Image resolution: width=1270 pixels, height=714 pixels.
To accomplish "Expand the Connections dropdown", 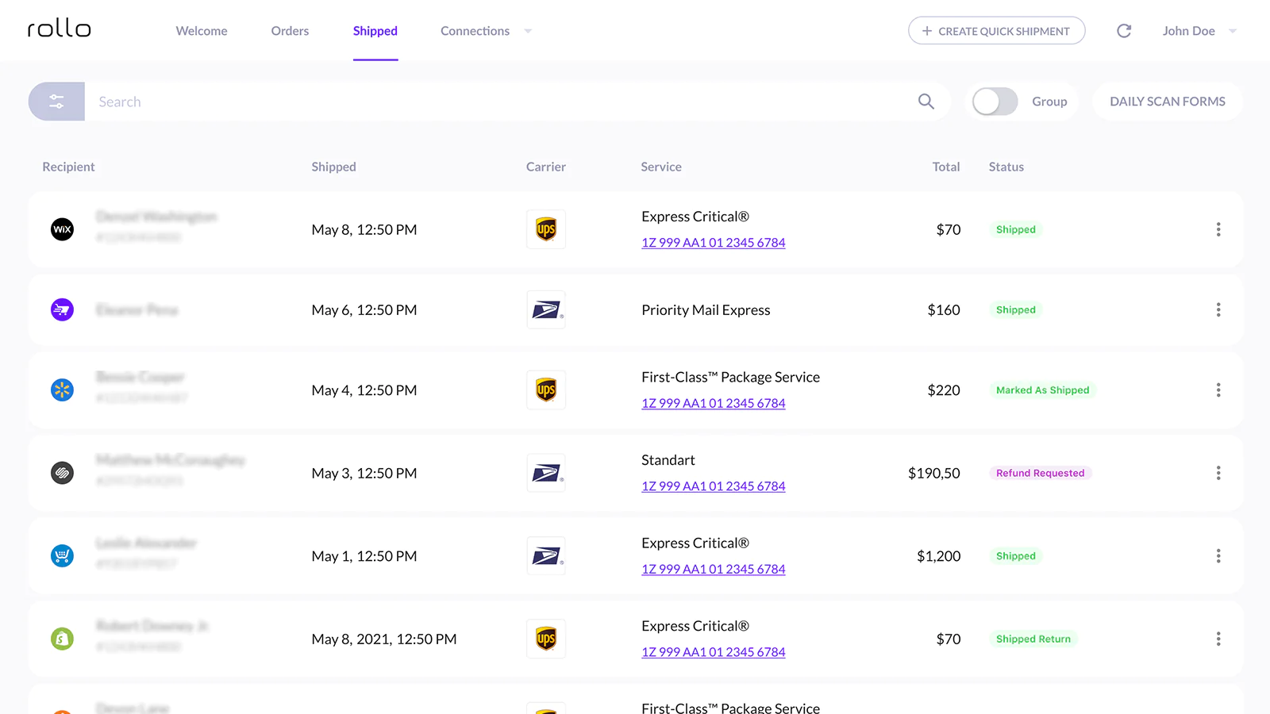I will pyautogui.click(x=485, y=31).
